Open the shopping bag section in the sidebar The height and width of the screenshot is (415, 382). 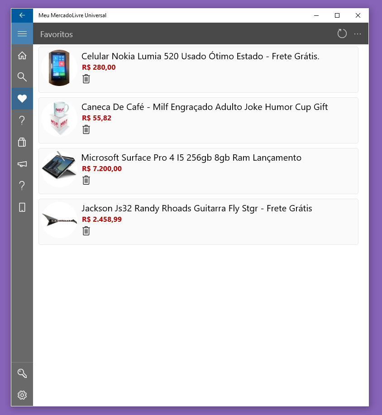pos(22,142)
